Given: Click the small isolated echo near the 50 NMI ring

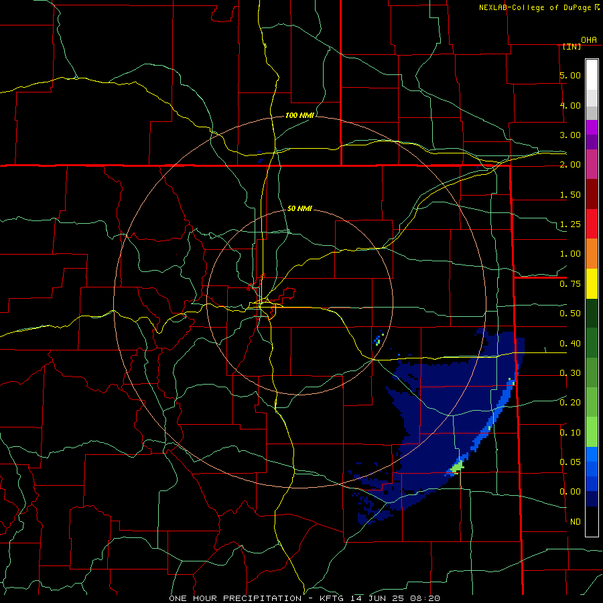Looking at the screenshot, I should (379, 338).
